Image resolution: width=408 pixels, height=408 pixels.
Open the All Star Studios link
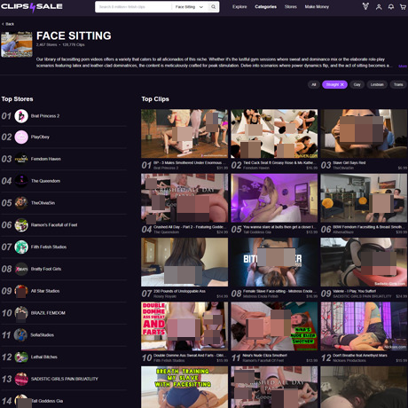click(x=45, y=291)
